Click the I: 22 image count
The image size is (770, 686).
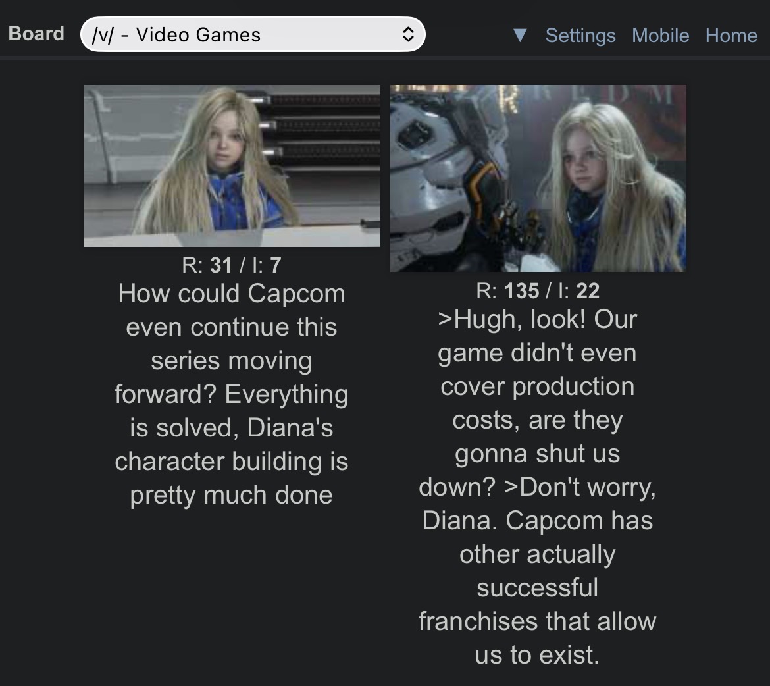tap(579, 290)
